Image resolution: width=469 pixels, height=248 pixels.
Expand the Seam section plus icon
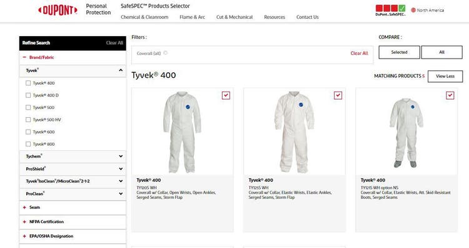(24, 207)
